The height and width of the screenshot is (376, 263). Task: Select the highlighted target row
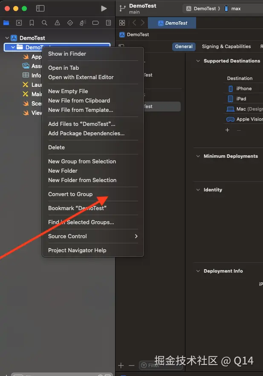tap(162, 106)
